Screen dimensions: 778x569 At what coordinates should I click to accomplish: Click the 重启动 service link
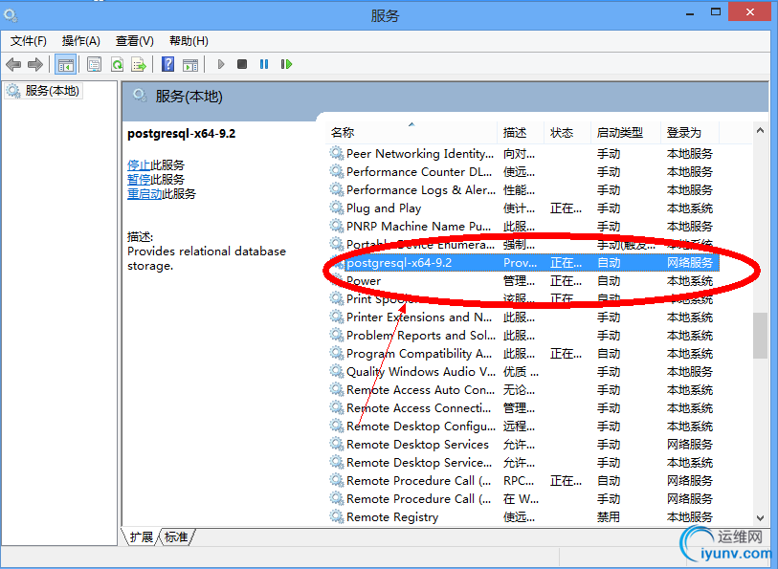(x=144, y=194)
